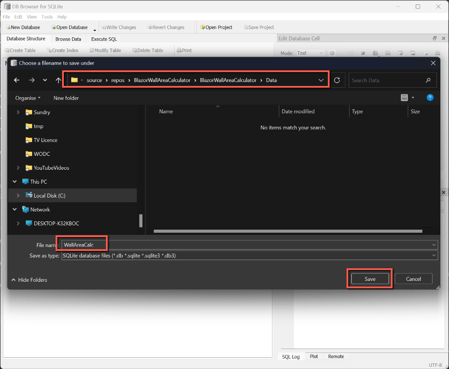Refresh the Data folder listing
Screen dimensions: 449x369
point(337,80)
